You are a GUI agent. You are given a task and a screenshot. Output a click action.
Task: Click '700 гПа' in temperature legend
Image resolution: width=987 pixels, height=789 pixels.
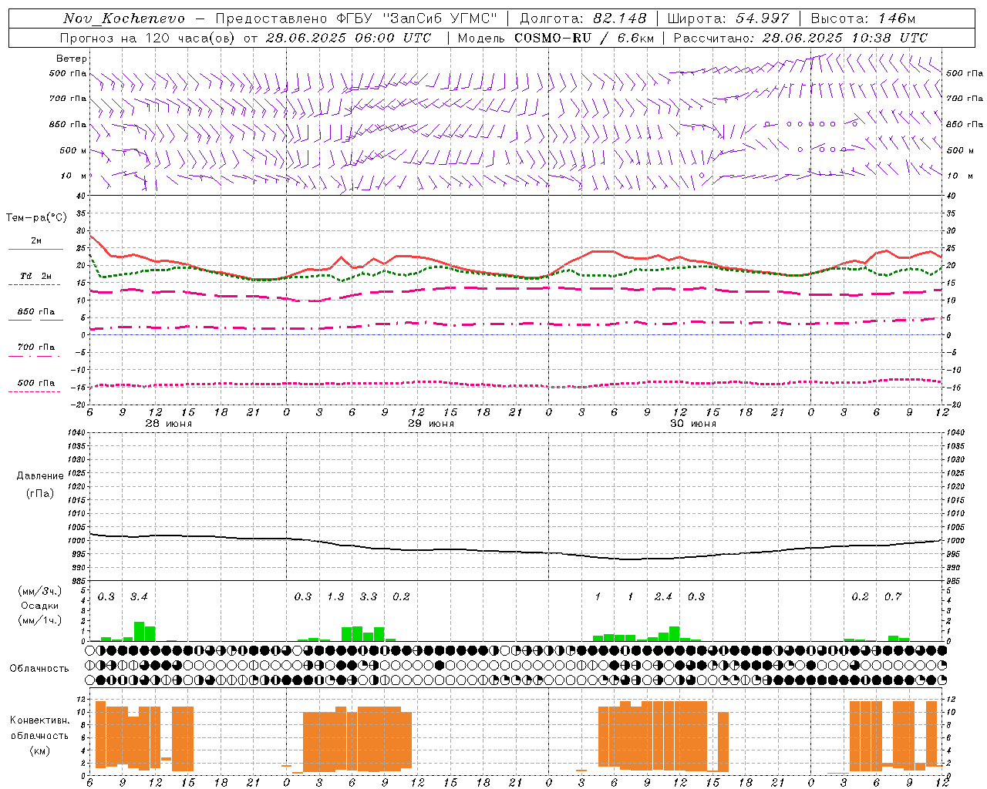click(36, 347)
